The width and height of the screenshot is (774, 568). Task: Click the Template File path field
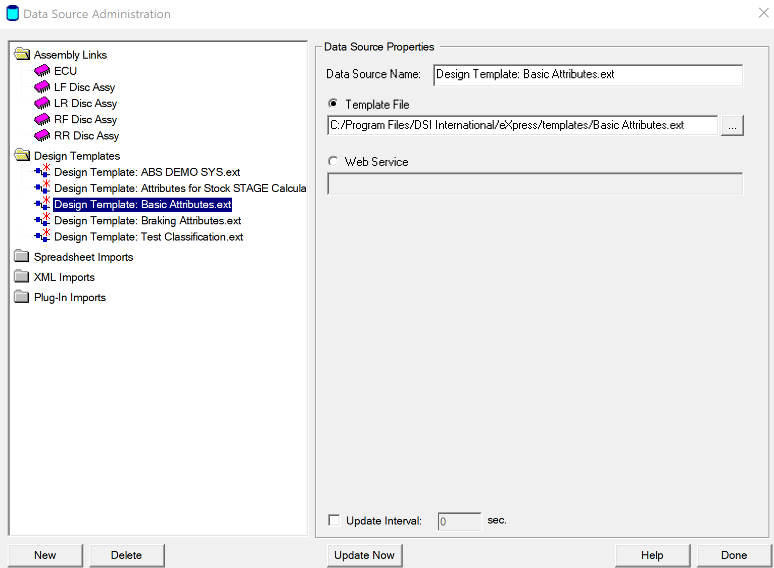[x=522, y=125]
